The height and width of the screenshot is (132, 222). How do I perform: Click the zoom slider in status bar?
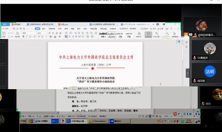[x=182, y=116]
